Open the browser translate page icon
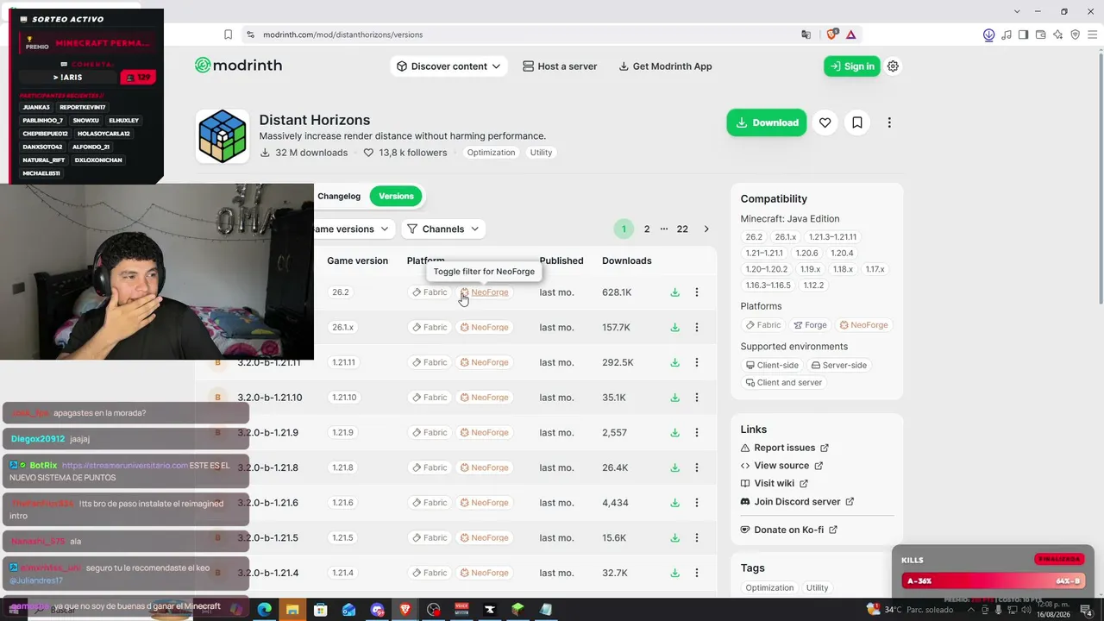Screen dimensions: 1104x621 pyautogui.click(x=806, y=34)
